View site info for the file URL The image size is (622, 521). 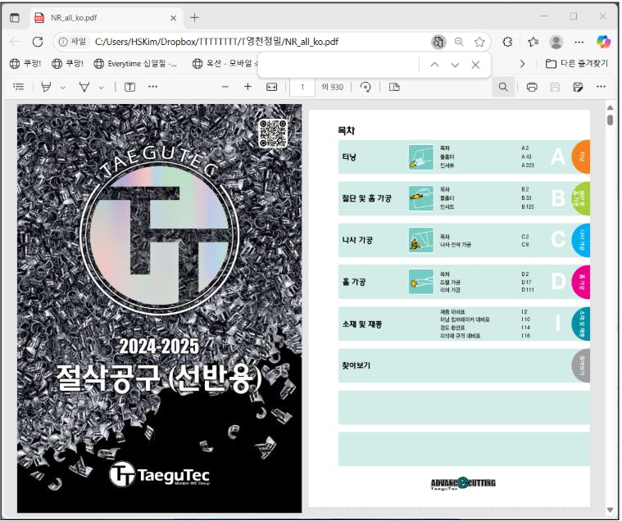73,42
